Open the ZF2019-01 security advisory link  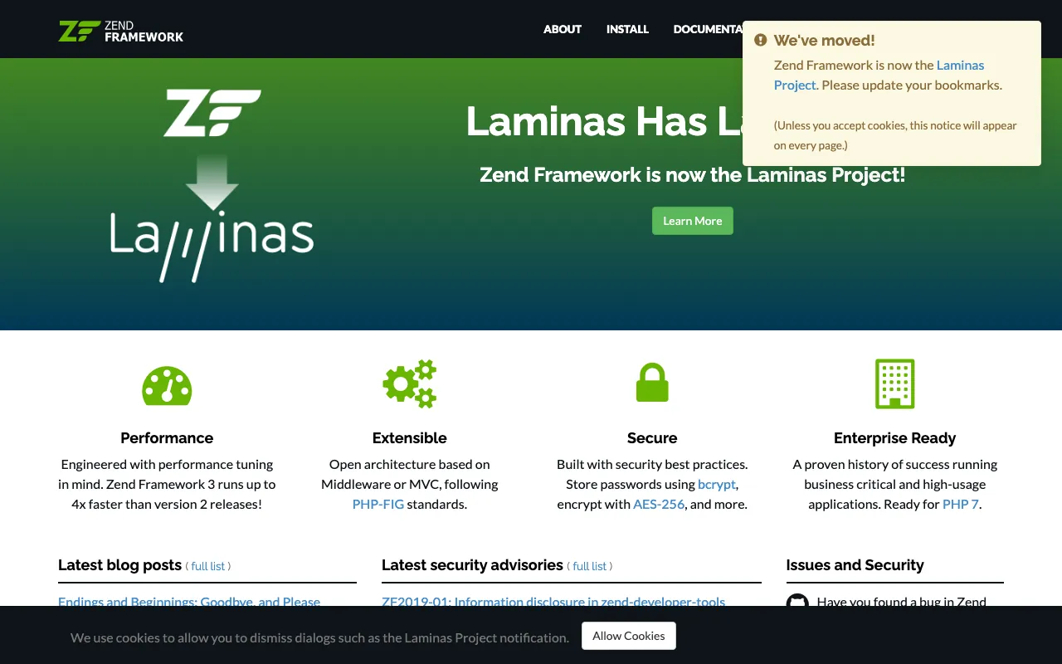click(553, 601)
